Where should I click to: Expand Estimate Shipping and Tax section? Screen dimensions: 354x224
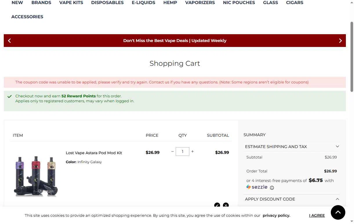point(292,147)
